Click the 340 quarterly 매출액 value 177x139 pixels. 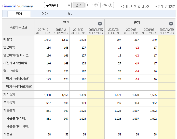(154, 40)
